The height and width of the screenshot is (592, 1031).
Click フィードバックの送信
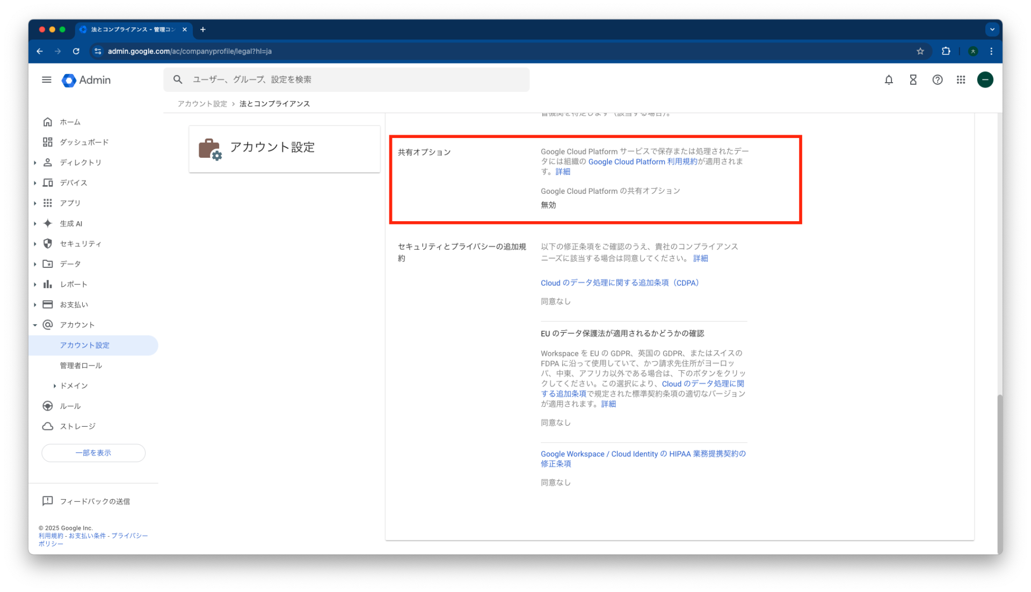point(95,501)
